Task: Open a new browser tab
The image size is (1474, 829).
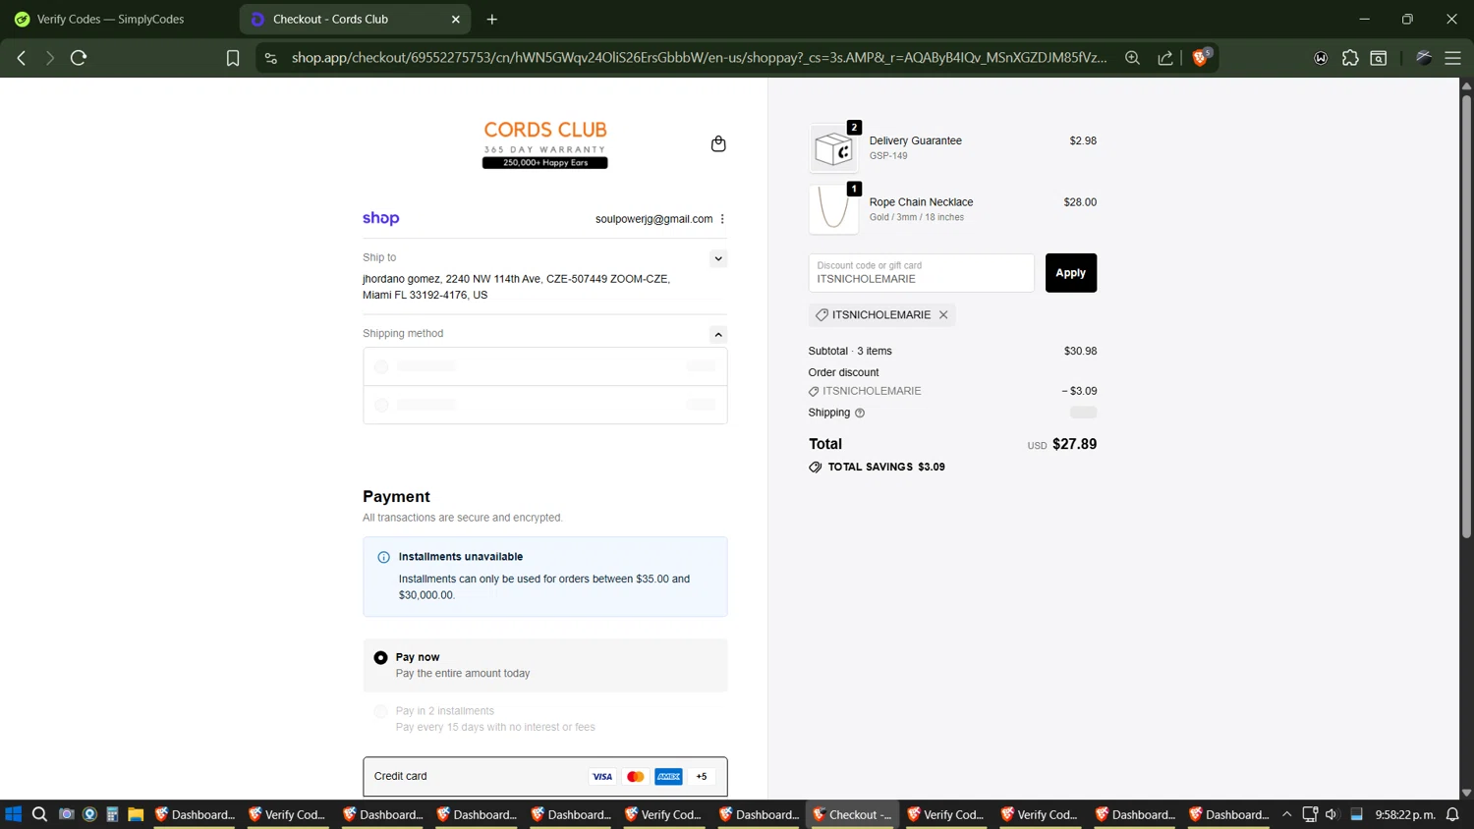Action: (x=492, y=19)
